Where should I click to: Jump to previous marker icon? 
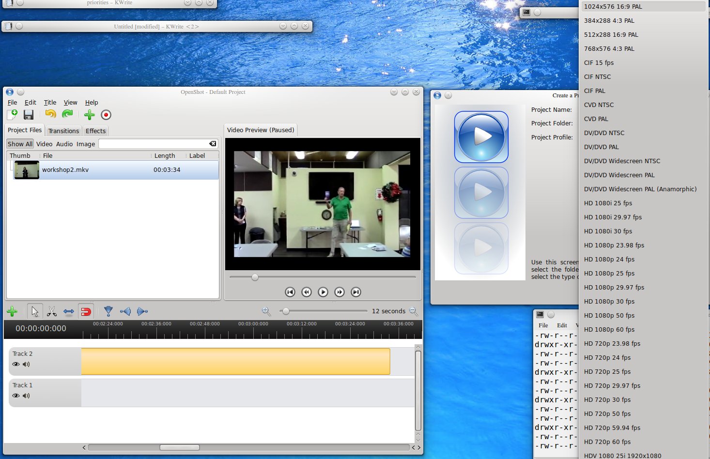(125, 311)
